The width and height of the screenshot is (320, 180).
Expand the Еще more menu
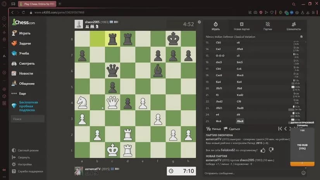tap(22, 93)
